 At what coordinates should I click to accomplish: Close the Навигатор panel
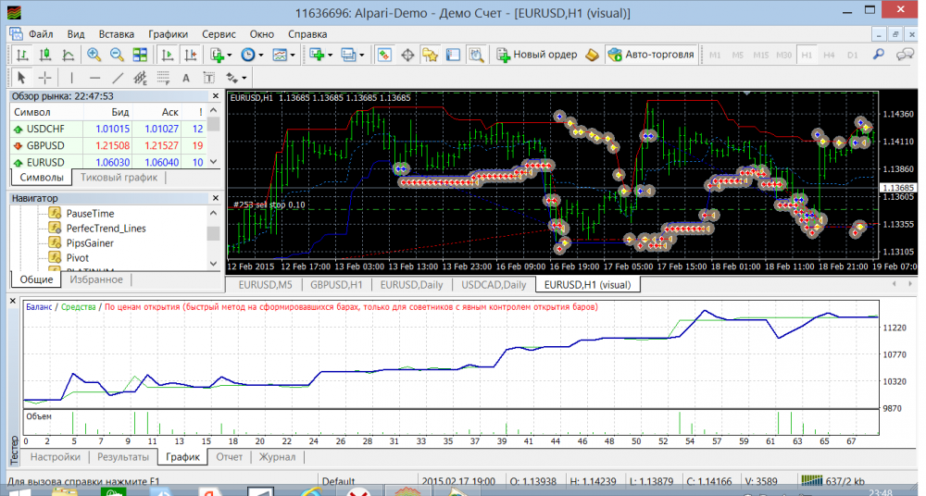[x=216, y=198]
